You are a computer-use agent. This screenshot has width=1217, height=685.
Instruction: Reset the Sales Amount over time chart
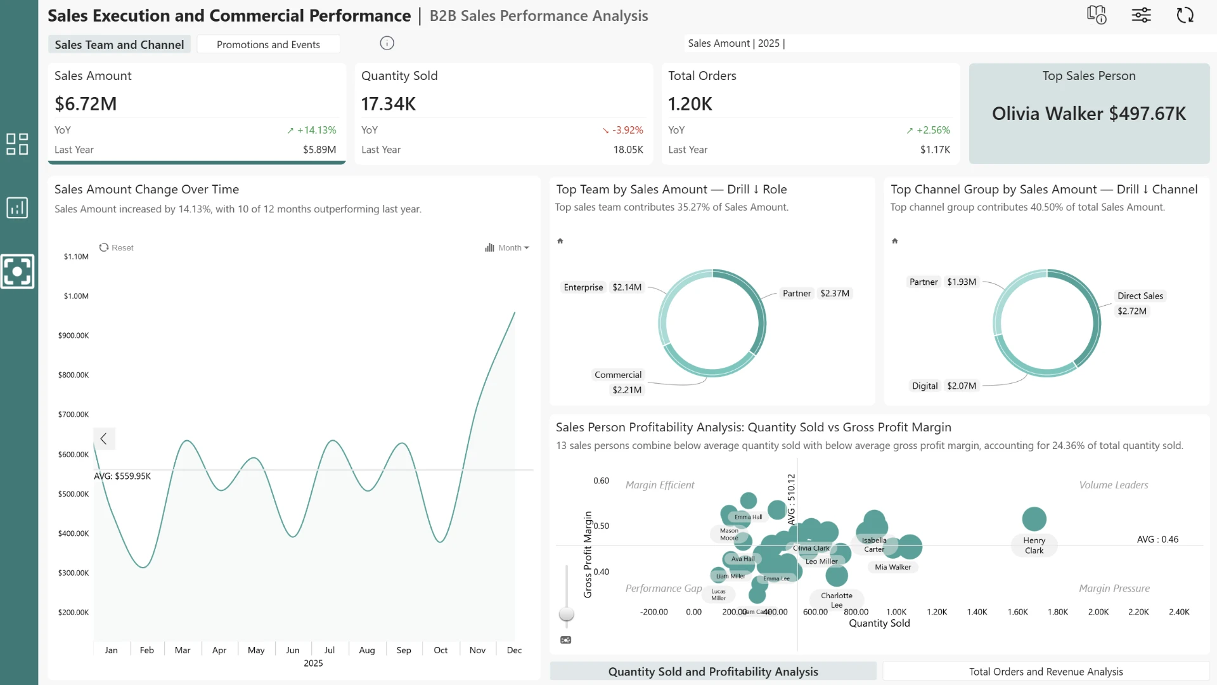click(x=117, y=247)
